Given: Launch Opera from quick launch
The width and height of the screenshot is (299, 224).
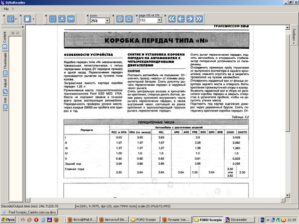Looking at the screenshot, I should click(36, 220).
